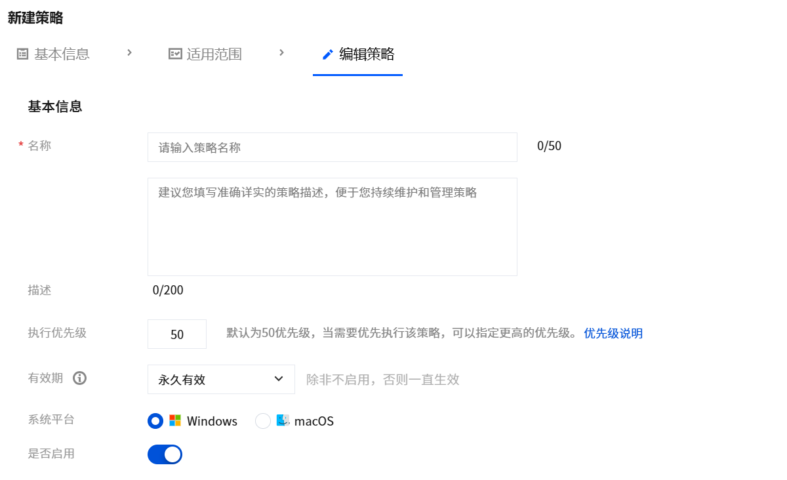787x480 pixels.
Task: Click the 除非不启用,否则一直生效 hint text
Action: (x=383, y=380)
